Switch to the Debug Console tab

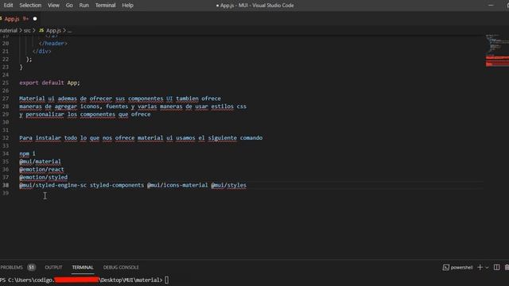tap(121, 267)
